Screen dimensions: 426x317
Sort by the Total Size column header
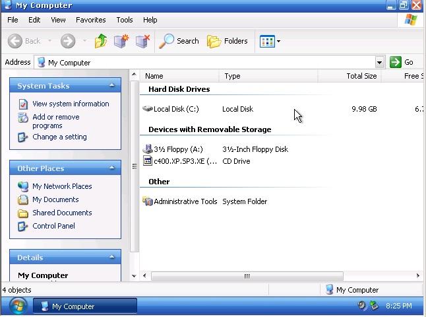point(350,76)
